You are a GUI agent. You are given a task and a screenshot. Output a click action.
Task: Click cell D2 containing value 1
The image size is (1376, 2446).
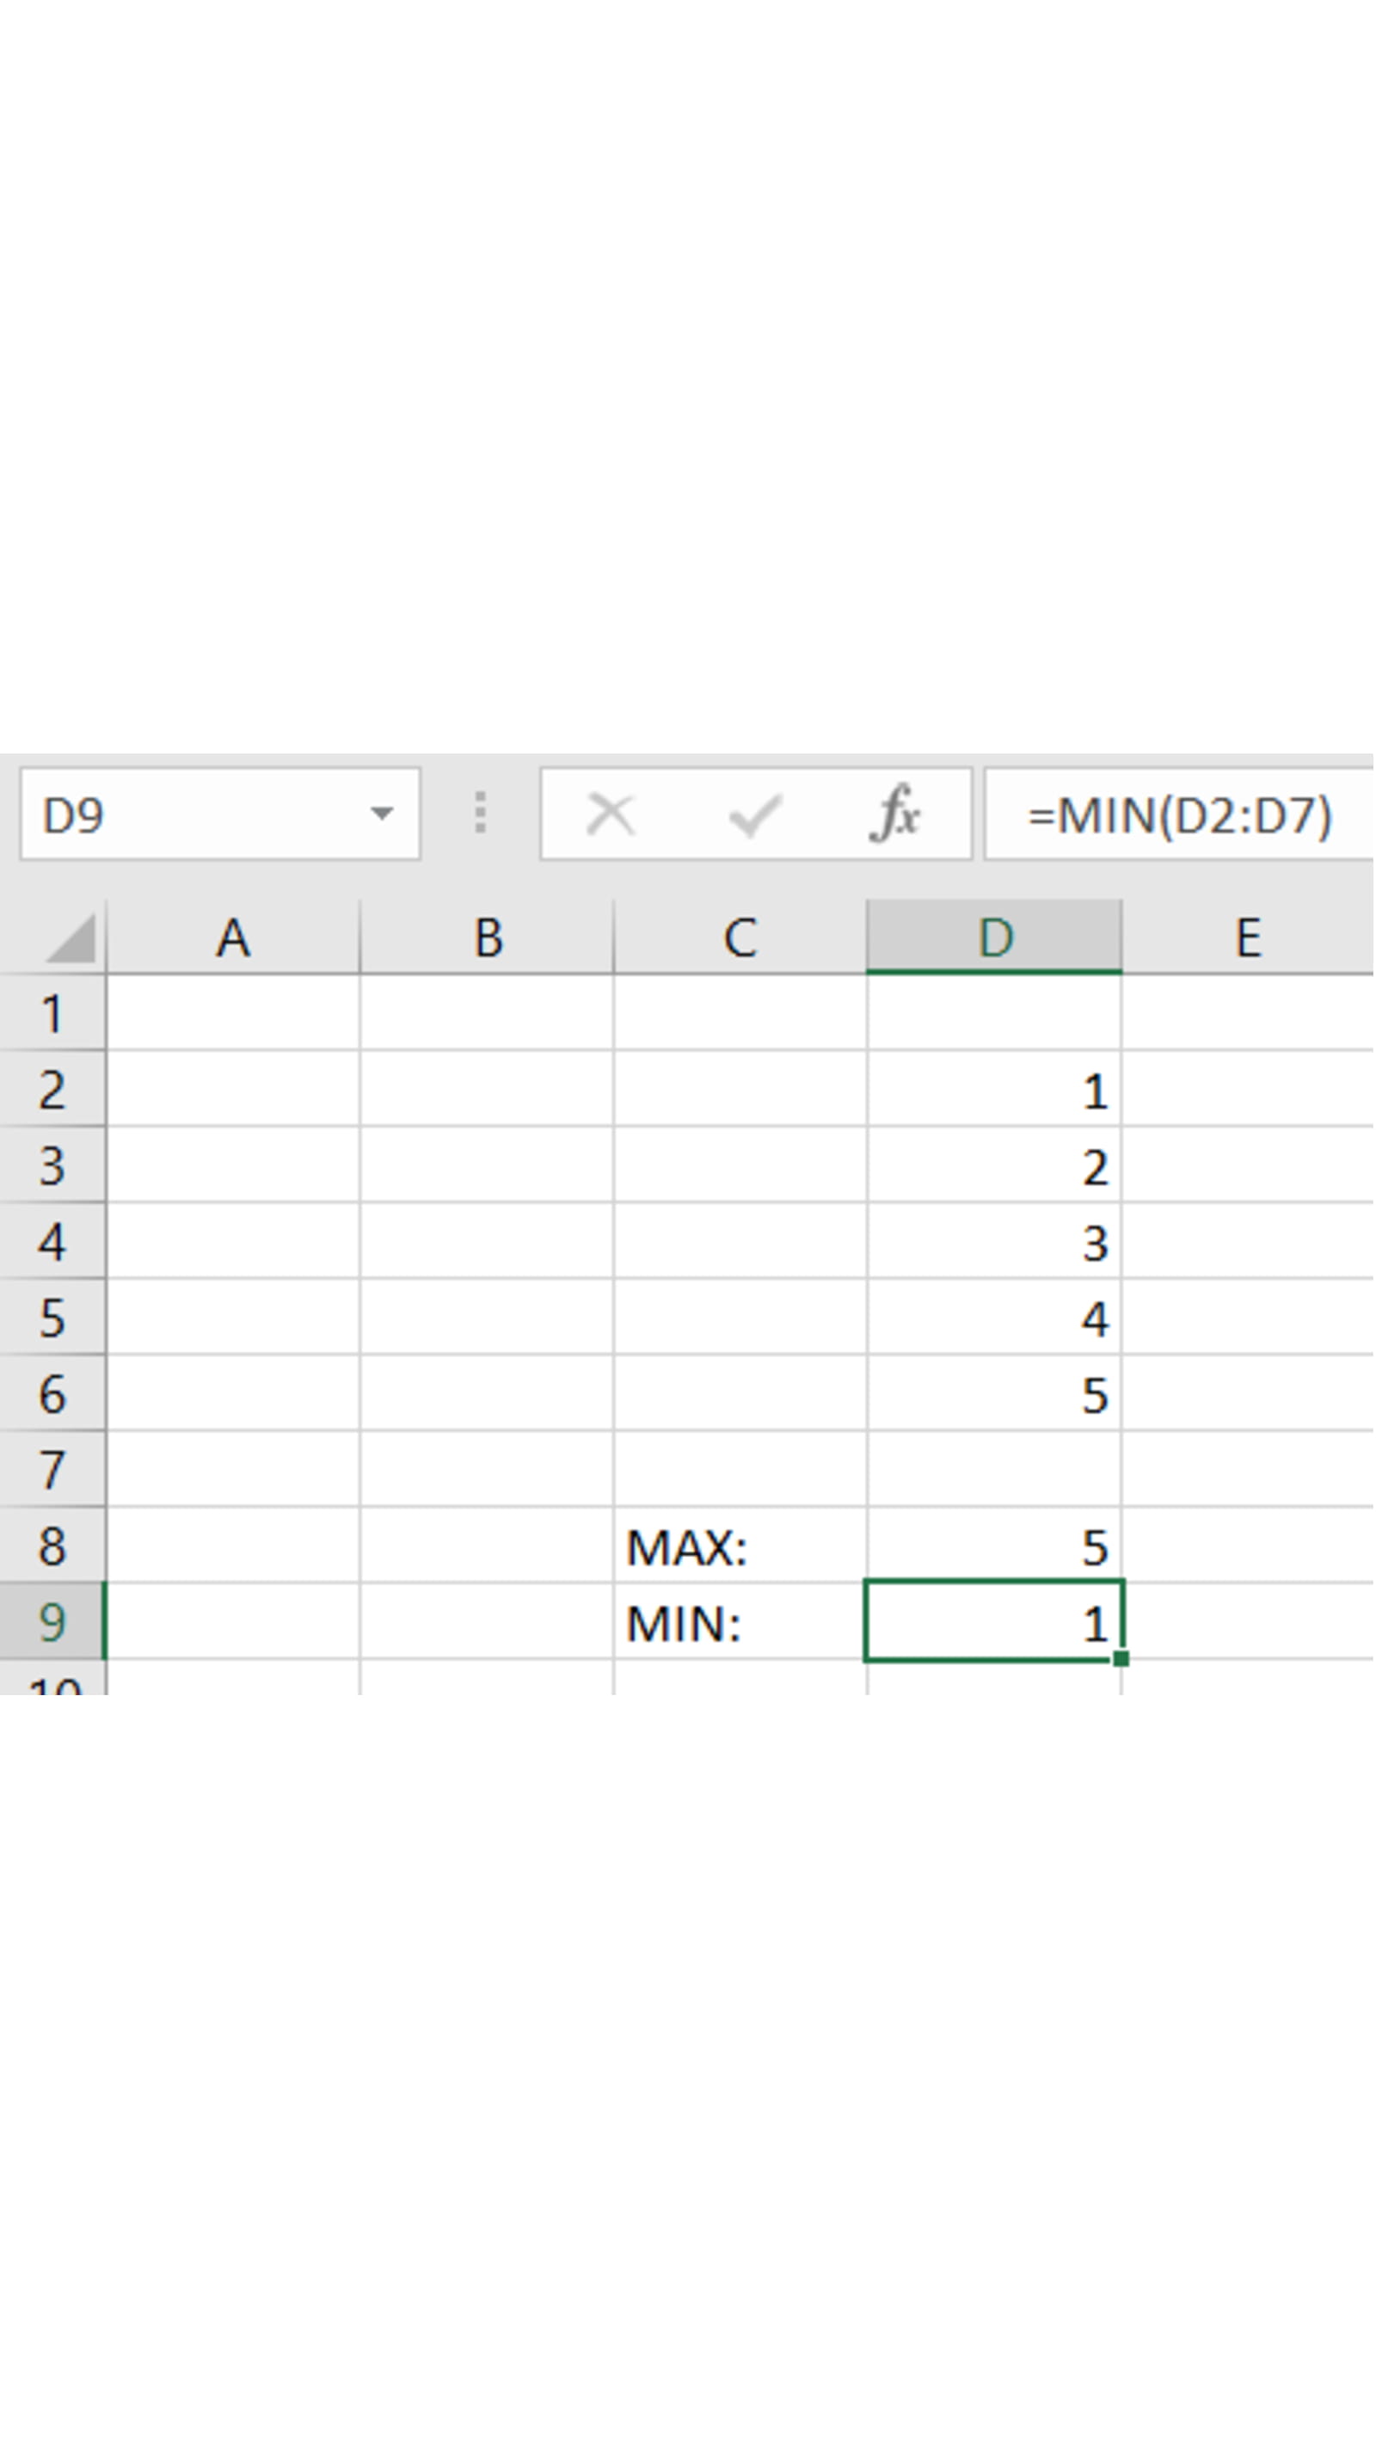[994, 1090]
